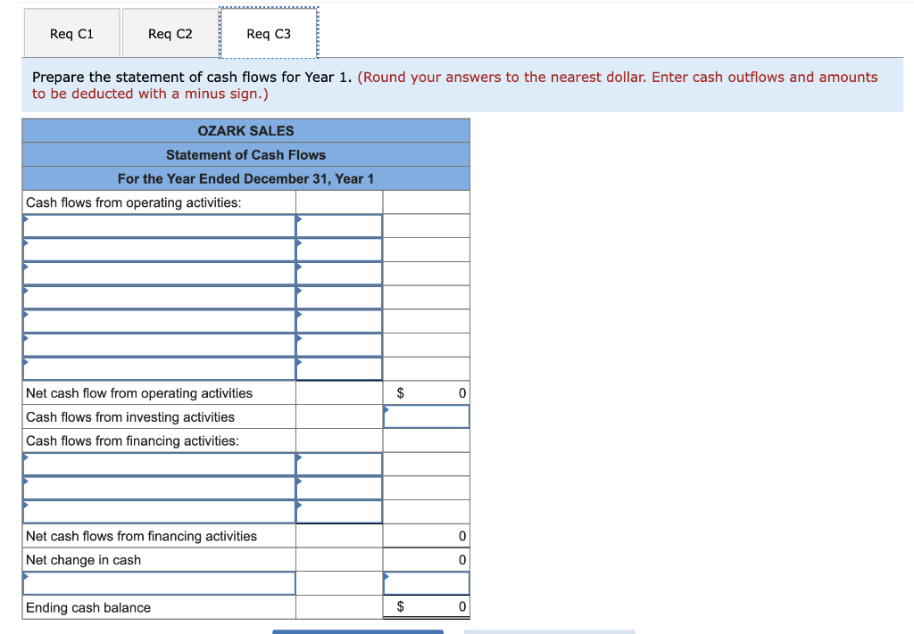Open the last description dropdown above operating net total
Image resolution: width=914 pixels, height=634 pixels.
[x=159, y=367]
